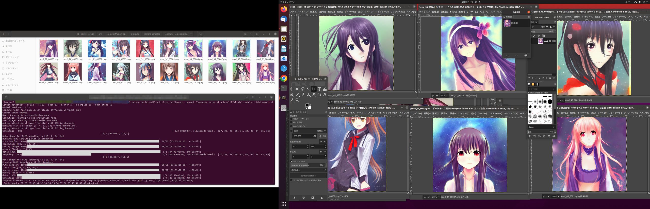Select the Crop tool in GIMP toolbox
Viewport: 650px width, 209px height.
314,89
